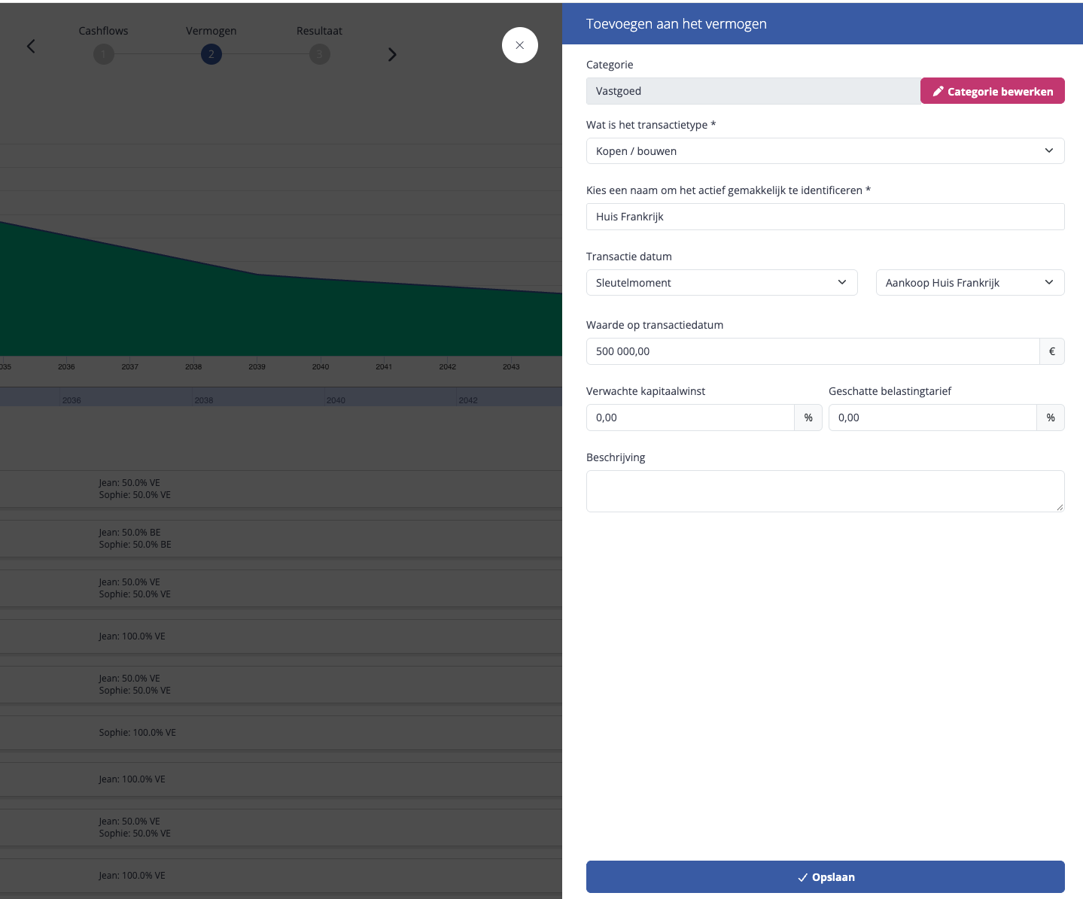Viewport: 1083px width, 899px height.
Task: Edit Geschatte belastingtarief percentage field
Action: coord(932,418)
